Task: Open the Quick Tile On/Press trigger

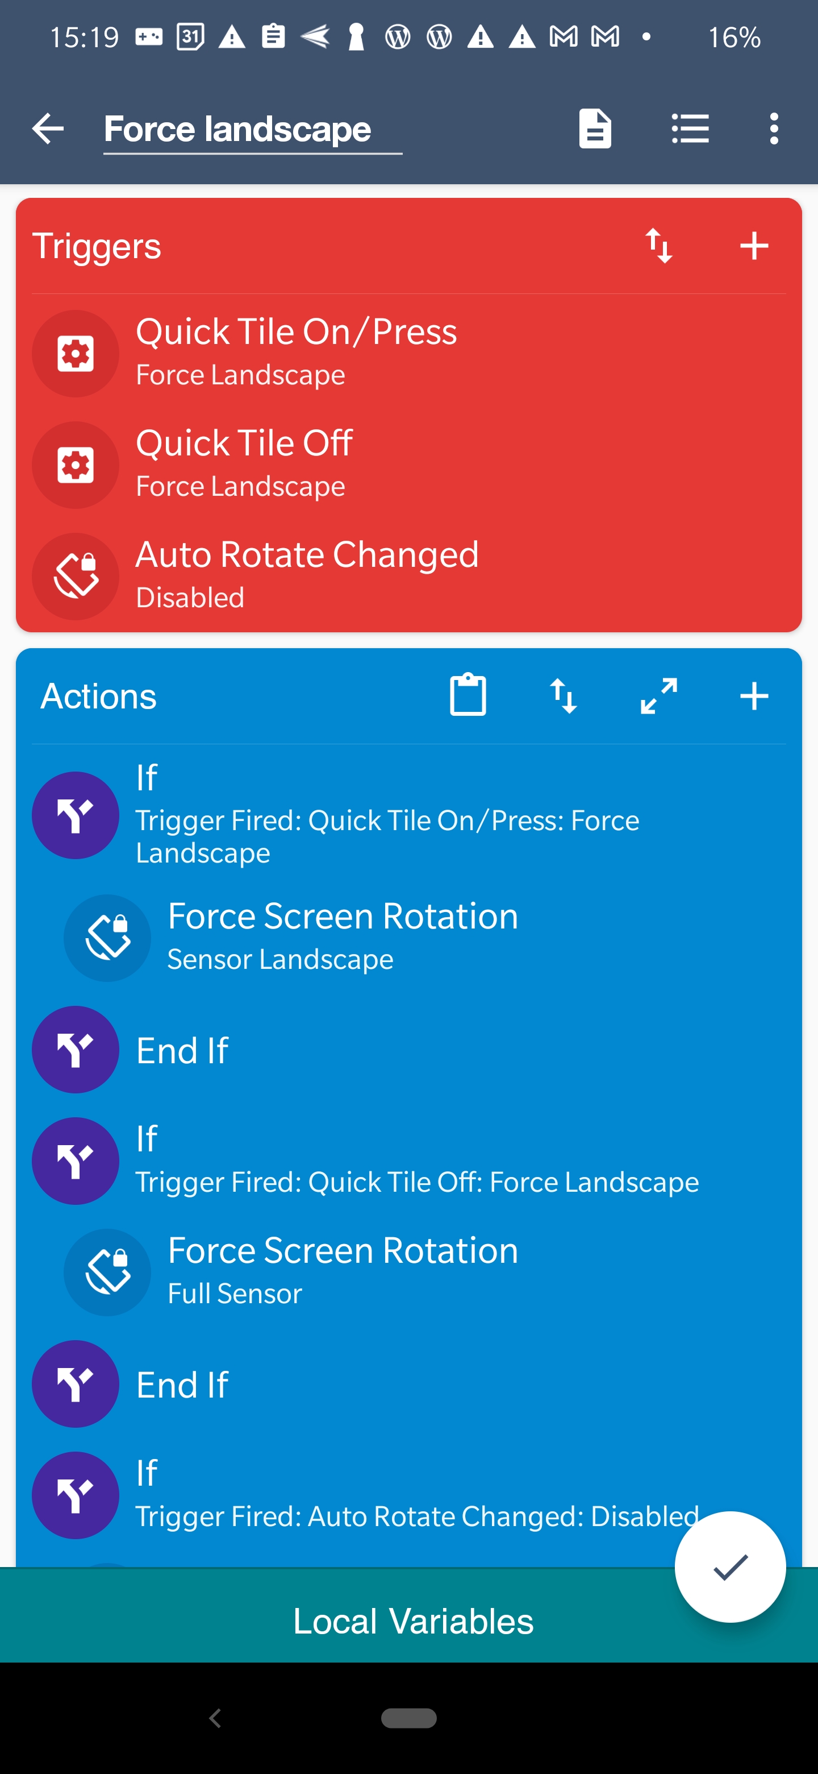Action: (296, 352)
